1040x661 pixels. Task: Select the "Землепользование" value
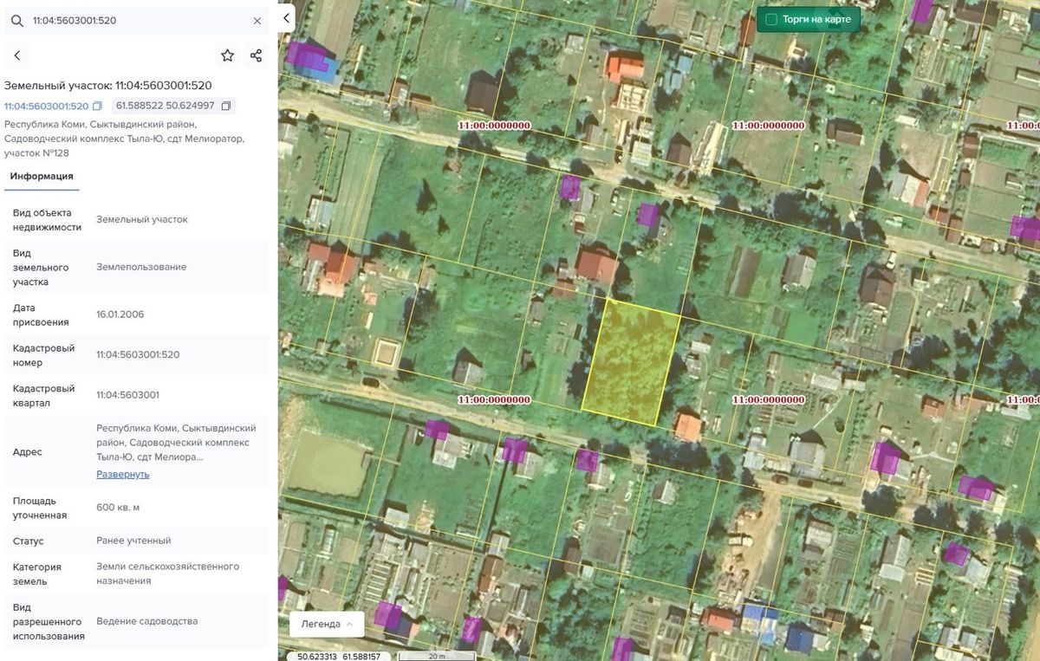point(141,267)
